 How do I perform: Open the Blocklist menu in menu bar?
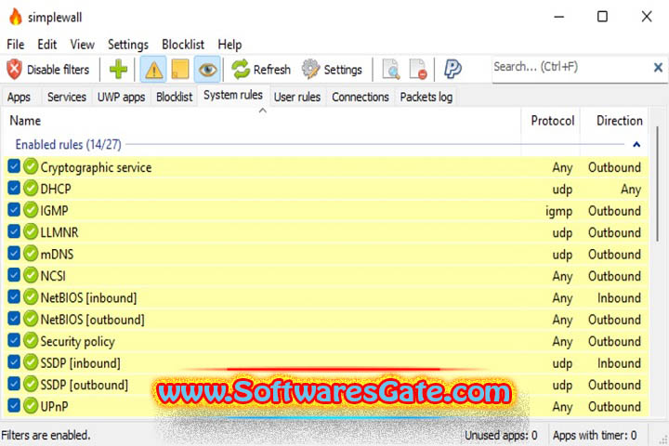click(183, 45)
